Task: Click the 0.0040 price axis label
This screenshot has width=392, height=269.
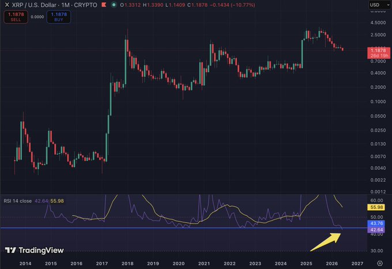Action: (x=378, y=168)
